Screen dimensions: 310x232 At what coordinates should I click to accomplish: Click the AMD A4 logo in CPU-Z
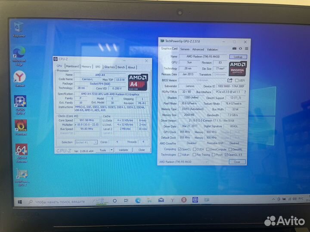pyautogui.click(x=138, y=82)
